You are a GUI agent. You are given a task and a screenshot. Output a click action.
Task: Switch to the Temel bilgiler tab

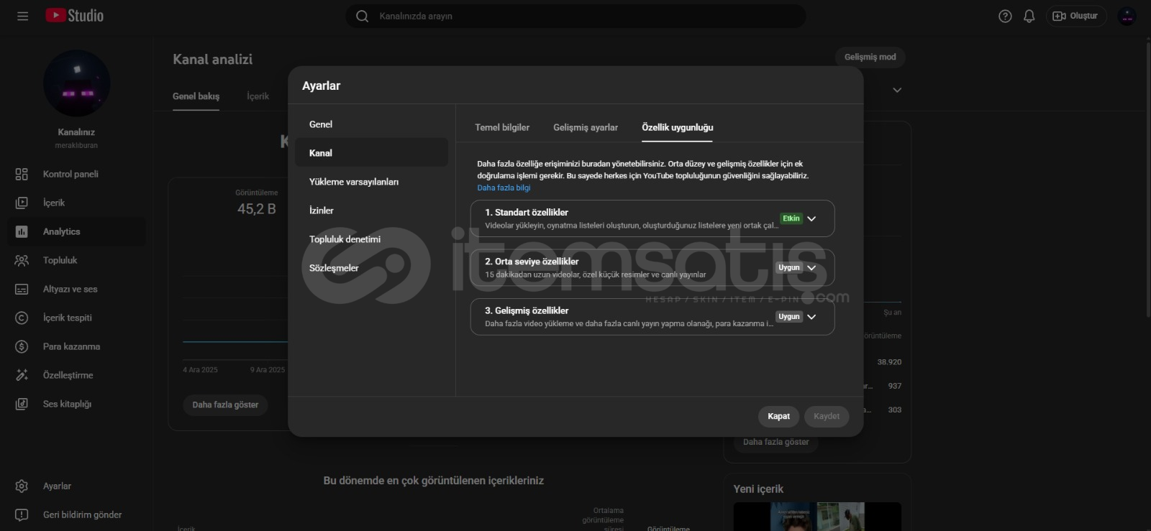[501, 127]
